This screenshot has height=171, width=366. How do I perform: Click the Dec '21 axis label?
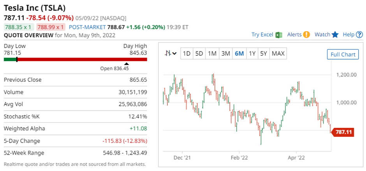click(182, 158)
